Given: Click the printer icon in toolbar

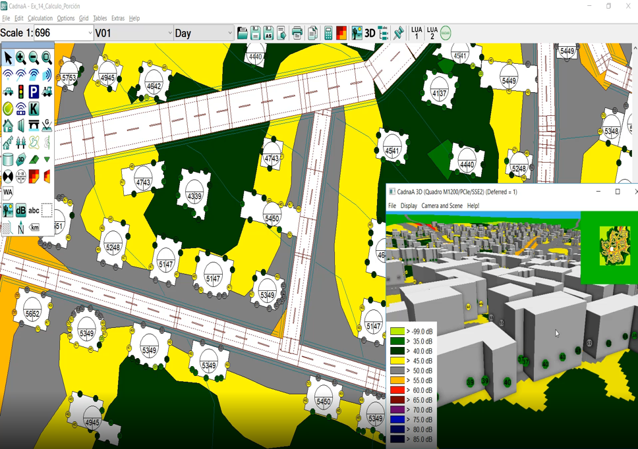Looking at the screenshot, I should (x=297, y=33).
